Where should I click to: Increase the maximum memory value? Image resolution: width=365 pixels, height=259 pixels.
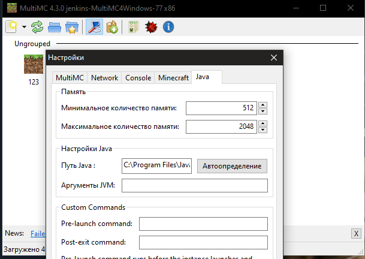coord(263,124)
